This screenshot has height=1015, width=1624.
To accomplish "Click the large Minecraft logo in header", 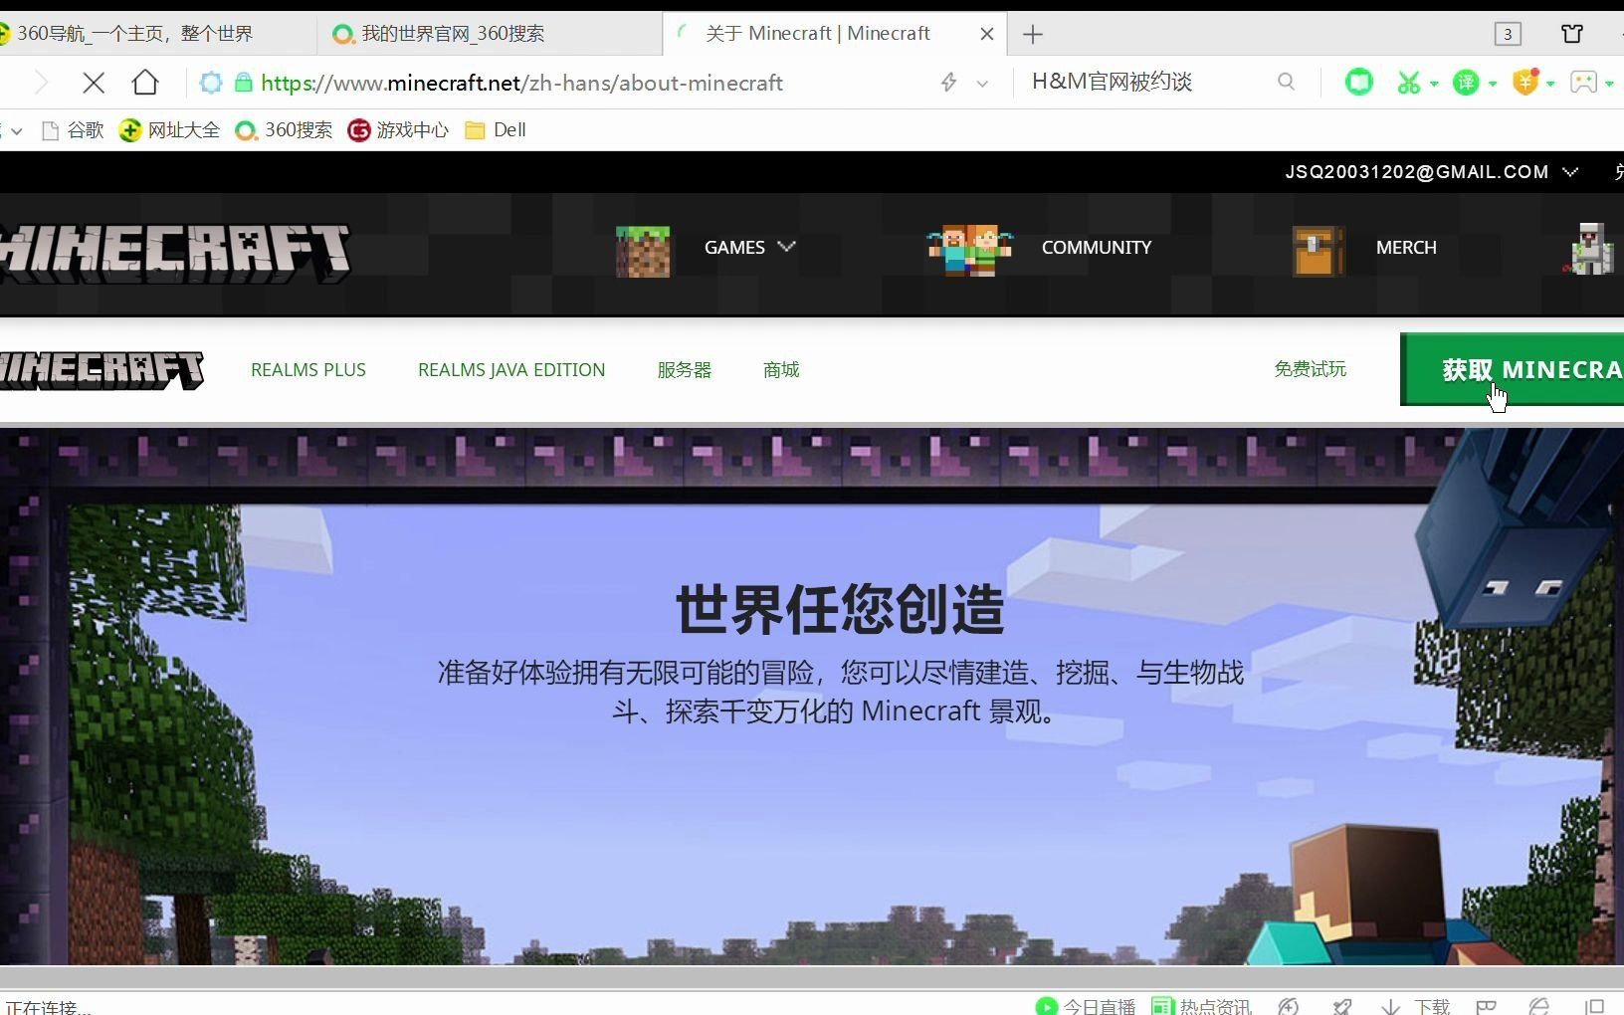I will pyautogui.click(x=175, y=253).
